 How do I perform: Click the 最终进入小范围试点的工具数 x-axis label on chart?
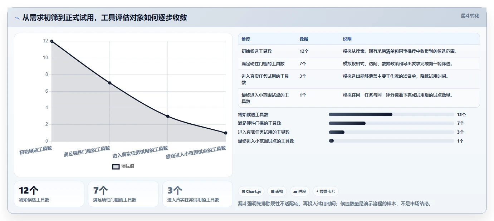pos(196,153)
